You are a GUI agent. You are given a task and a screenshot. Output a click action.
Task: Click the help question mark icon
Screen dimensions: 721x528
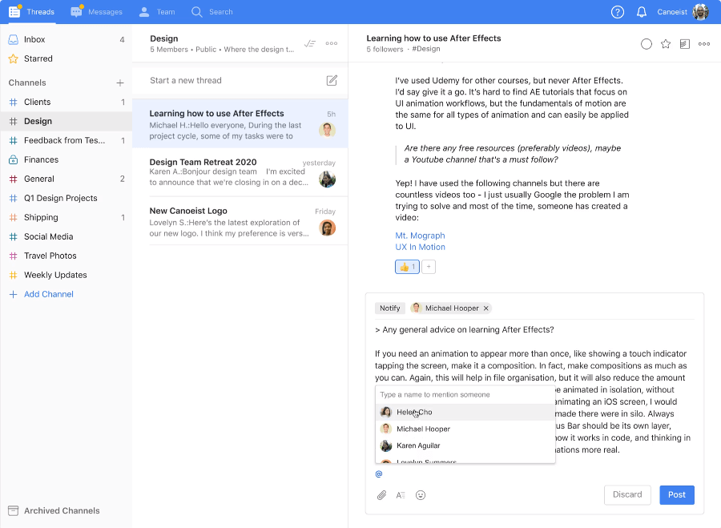tap(617, 12)
